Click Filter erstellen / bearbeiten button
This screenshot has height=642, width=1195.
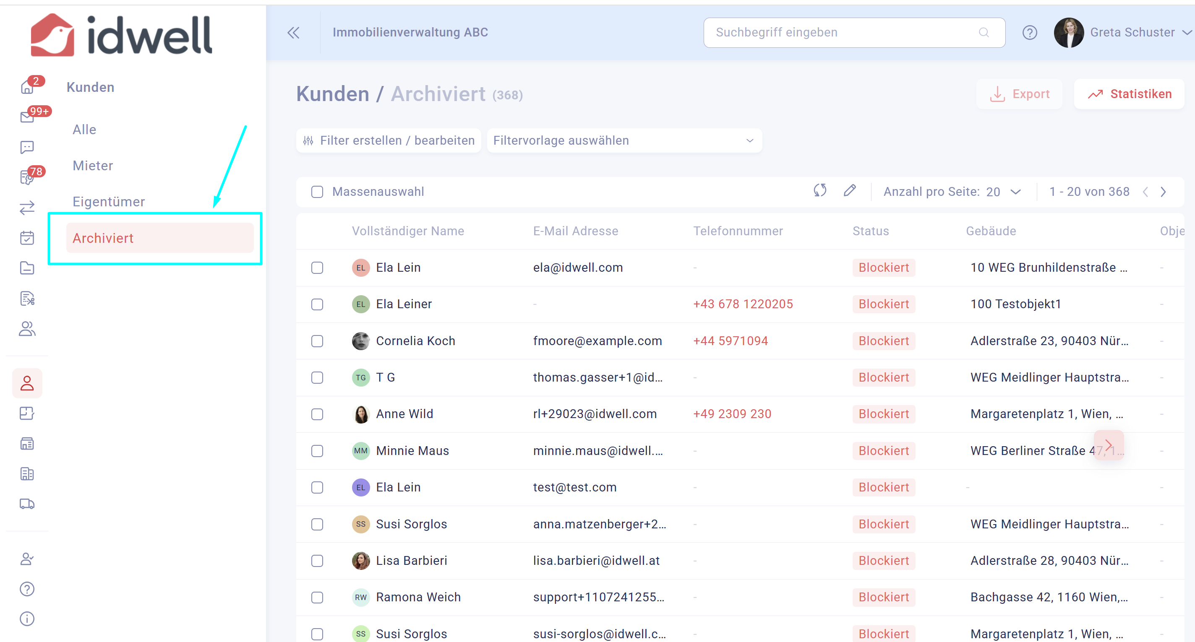click(x=389, y=140)
